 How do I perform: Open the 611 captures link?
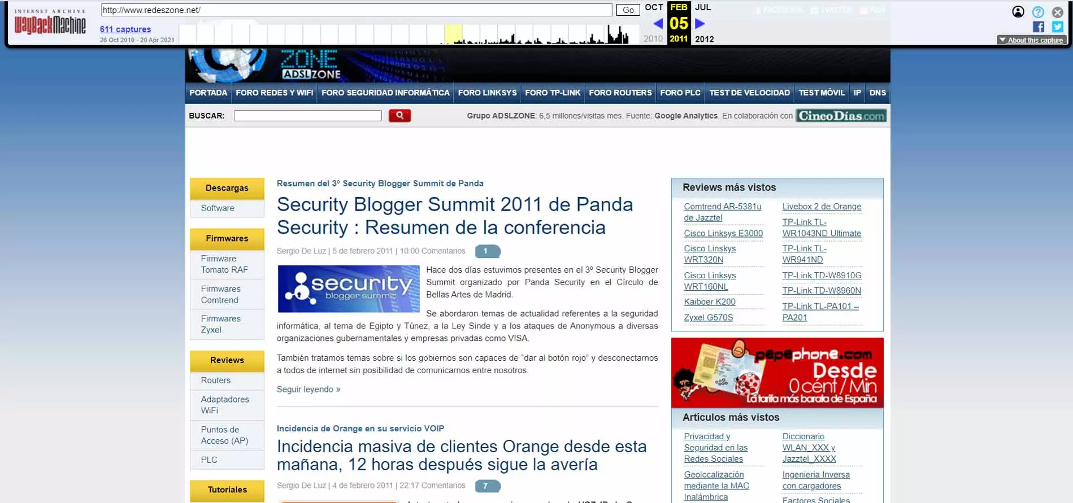(x=125, y=29)
